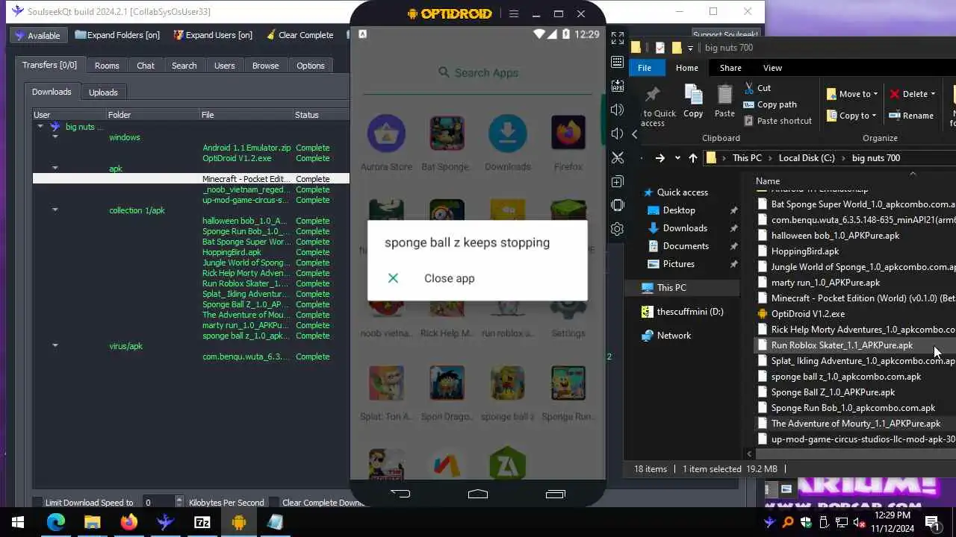The height and width of the screenshot is (537, 956).
Task: Open the Users tab in Soulseek
Action: click(225, 66)
